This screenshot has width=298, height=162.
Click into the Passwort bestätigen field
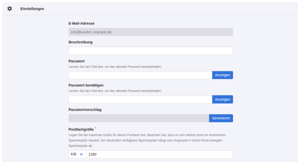pyautogui.click(x=141, y=99)
